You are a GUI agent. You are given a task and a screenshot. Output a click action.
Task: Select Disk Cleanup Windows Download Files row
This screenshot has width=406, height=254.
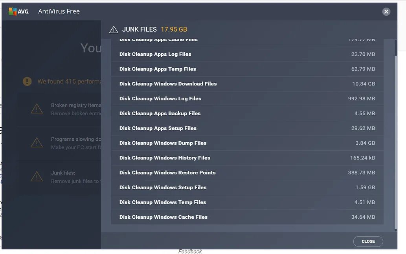pyautogui.click(x=247, y=83)
